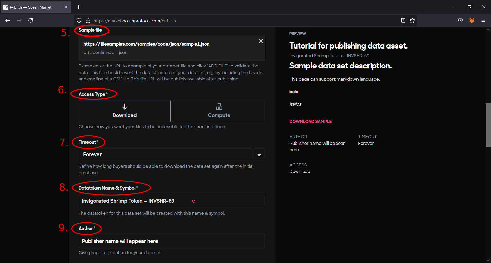The image size is (491, 263).
Task: Select the Publish — Ocean Market tab
Action: pyautogui.click(x=36, y=7)
